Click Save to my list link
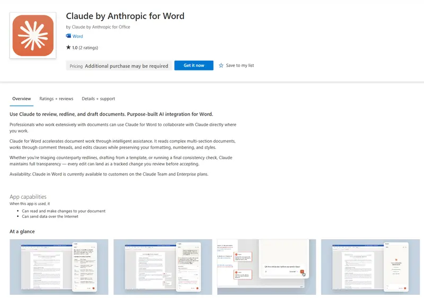 [x=240, y=65]
